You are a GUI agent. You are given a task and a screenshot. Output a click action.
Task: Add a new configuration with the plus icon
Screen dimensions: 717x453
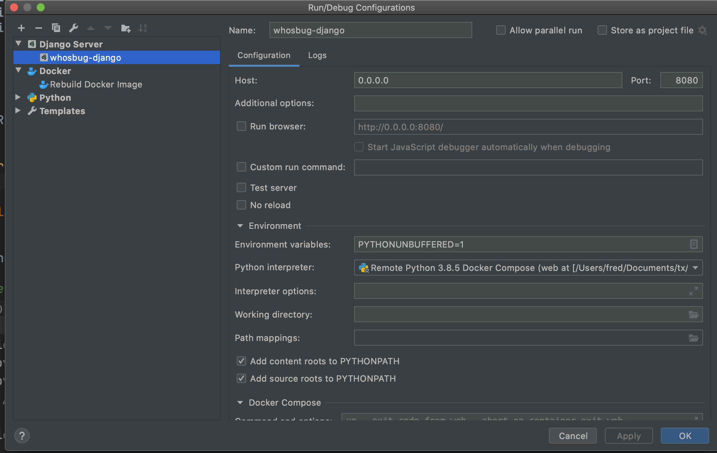click(x=21, y=28)
